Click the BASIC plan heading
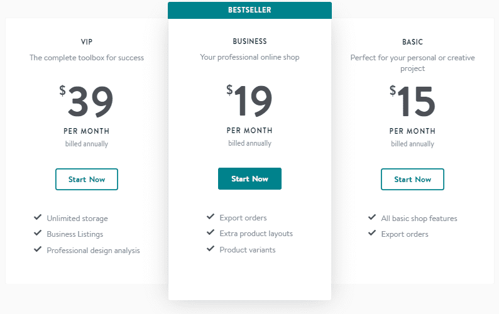This screenshot has height=314, width=499. [412, 42]
